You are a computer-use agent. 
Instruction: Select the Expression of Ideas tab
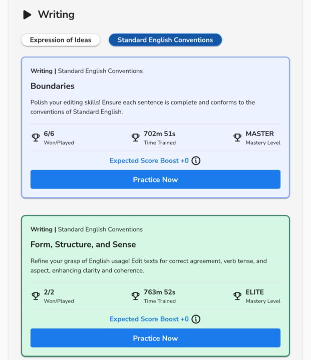61,40
